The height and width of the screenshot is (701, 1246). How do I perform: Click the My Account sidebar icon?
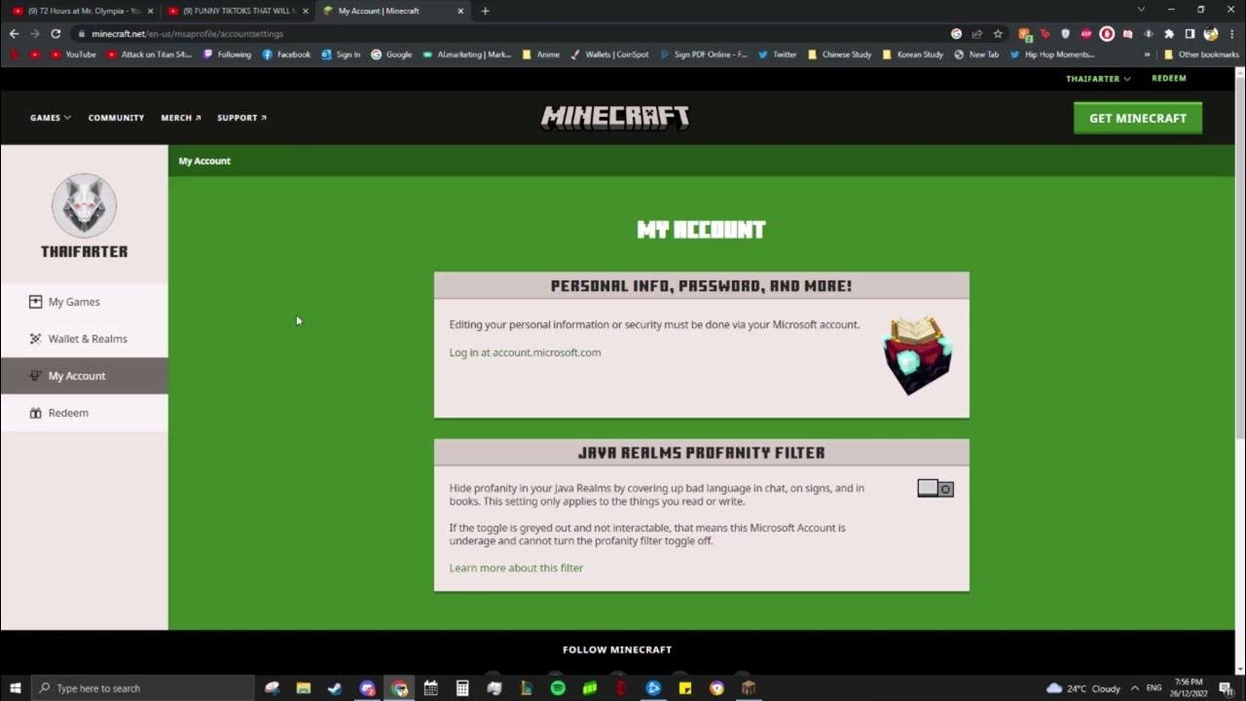[35, 376]
